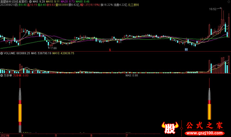Click the low price 低8.40
Viewport: 231px width, 137px height.
coord(42,5)
